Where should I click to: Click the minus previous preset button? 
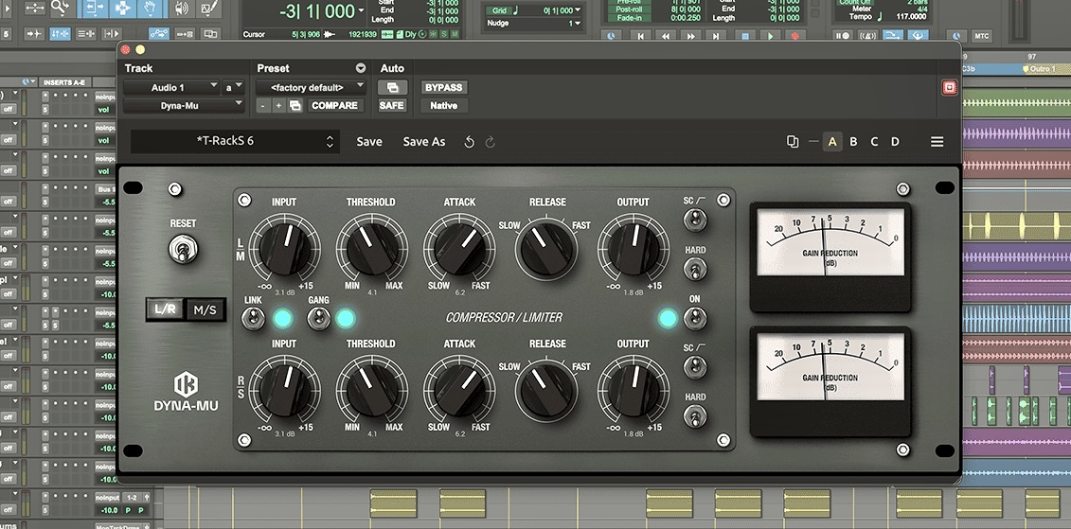pyautogui.click(x=263, y=106)
